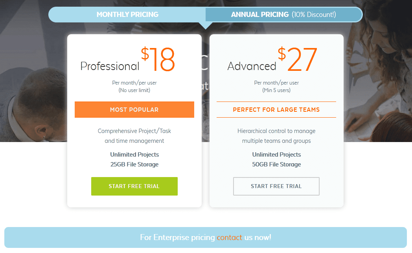412x253 pixels.
Task: Select the Professional plan title
Action: click(x=110, y=66)
